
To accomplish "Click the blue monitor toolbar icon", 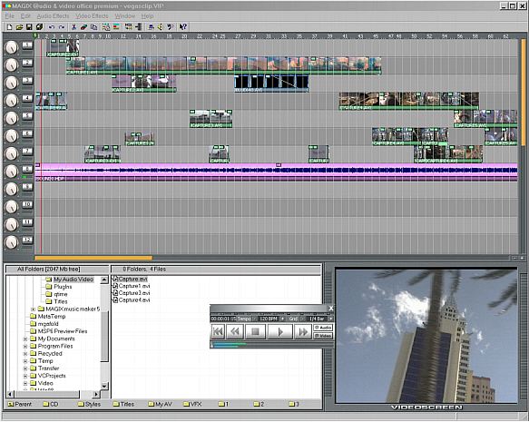I will coord(152,27).
